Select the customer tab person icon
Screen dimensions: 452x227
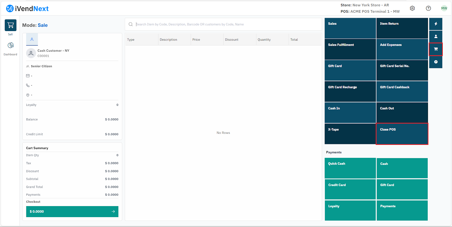coord(32,39)
